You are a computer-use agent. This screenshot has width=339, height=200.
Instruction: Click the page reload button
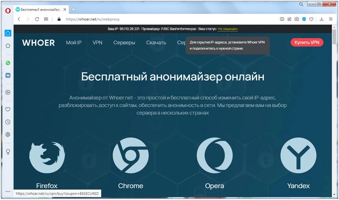[37, 20]
